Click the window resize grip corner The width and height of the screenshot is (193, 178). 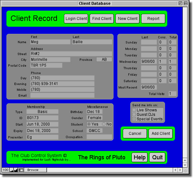185,170
